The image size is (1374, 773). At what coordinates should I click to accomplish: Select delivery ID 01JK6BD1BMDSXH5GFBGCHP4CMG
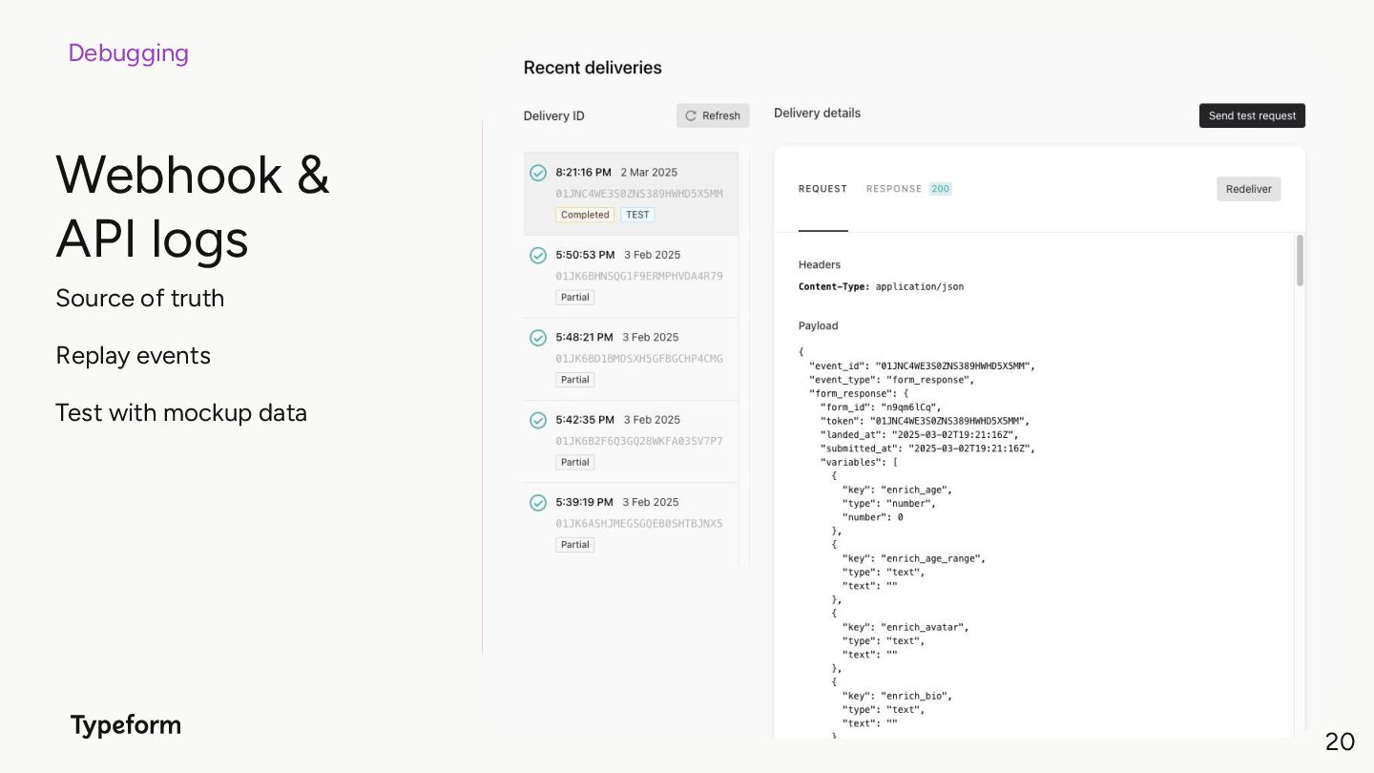pos(639,359)
